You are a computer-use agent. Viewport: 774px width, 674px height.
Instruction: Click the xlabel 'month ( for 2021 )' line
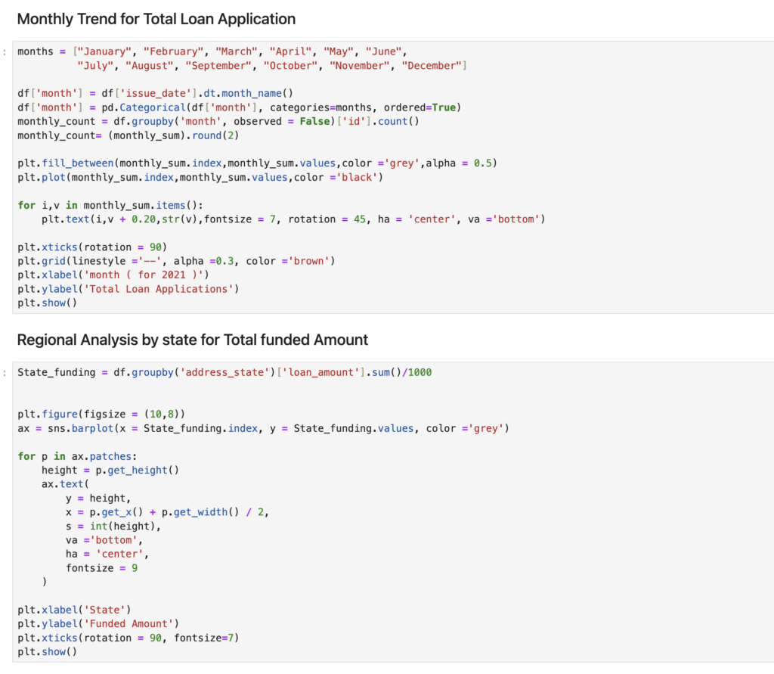[113, 275]
